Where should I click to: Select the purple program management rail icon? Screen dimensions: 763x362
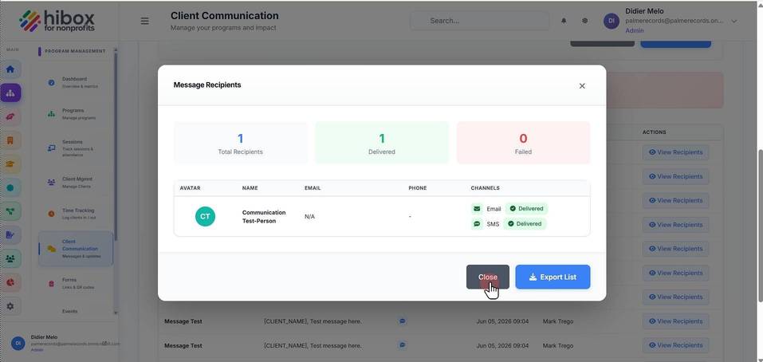point(10,92)
